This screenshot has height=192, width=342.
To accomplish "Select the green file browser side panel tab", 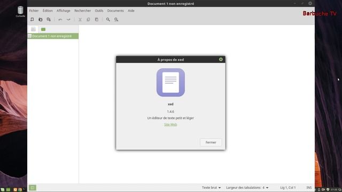I will (x=43, y=29).
